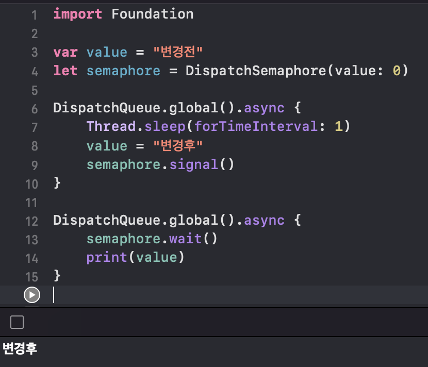Click the 'semaphore' variable on line 4
This screenshot has height=367, width=428.
pyautogui.click(x=123, y=71)
